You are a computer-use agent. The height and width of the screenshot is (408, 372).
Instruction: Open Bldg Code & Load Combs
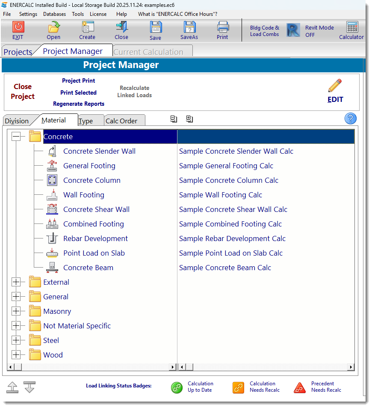click(x=265, y=31)
